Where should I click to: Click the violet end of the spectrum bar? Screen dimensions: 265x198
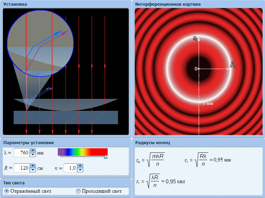click(x=60, y=152)
